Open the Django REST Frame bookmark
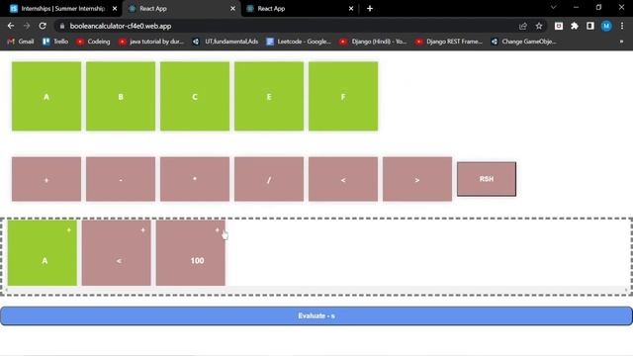The height and width of the screenshot is (356, 633). coord(448,42)
